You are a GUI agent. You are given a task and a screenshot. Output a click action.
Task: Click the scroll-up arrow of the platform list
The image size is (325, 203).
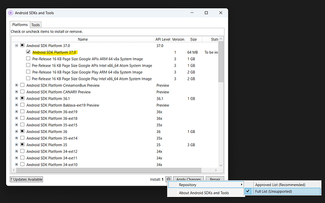pos(221,39)
